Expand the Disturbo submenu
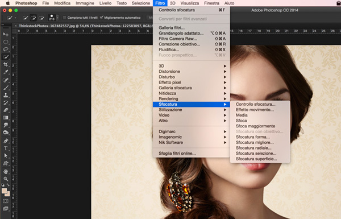 coord(192,77)
